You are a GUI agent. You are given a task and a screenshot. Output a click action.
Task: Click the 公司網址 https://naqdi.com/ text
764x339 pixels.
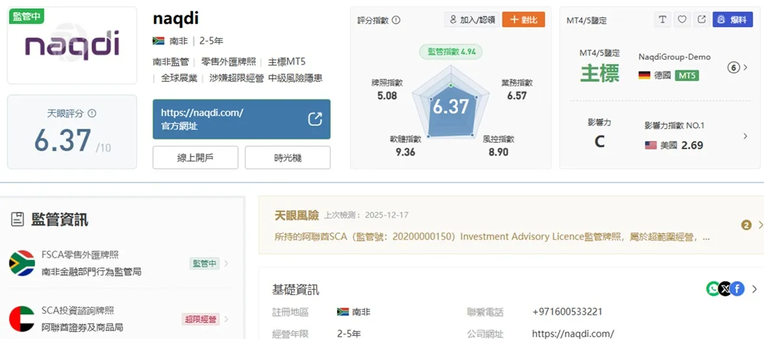573,334
